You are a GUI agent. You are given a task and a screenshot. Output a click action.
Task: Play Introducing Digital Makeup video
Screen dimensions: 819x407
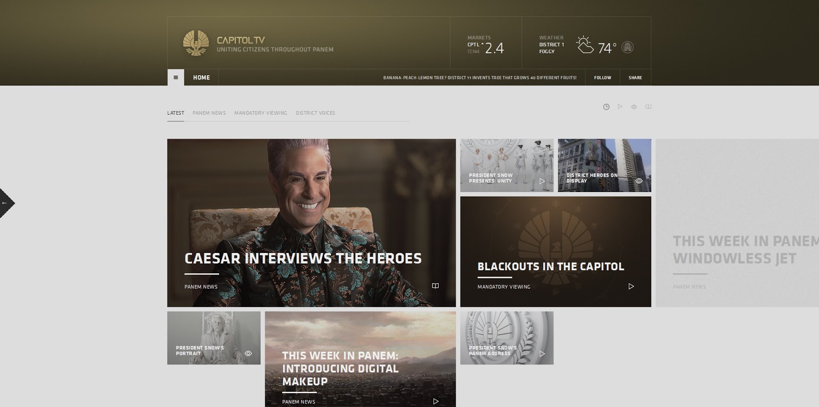(x=436, y=401)
